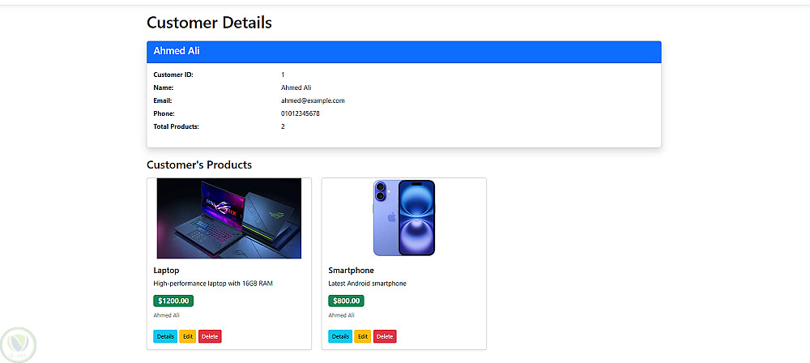Open Details for the Smartphone product

click(340, 336)
